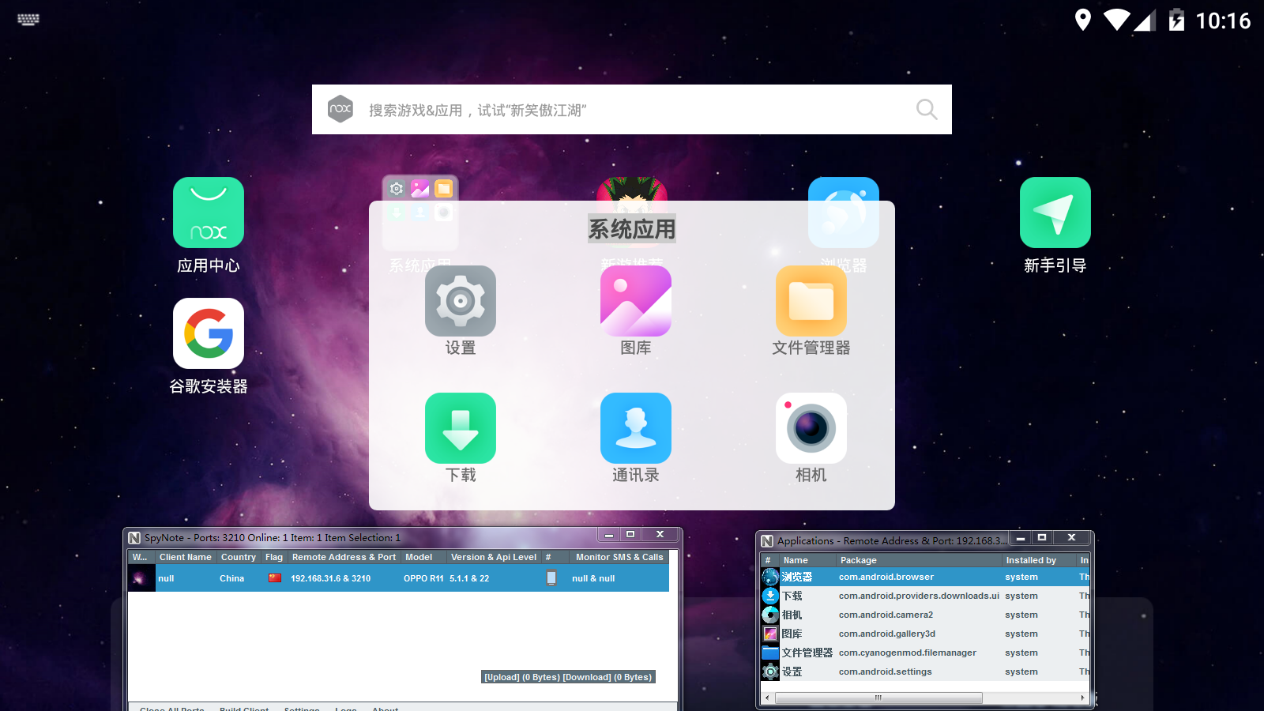Click the null & null monitor cell
This screenshot has height=711, width=1264.
coord(593,578)
